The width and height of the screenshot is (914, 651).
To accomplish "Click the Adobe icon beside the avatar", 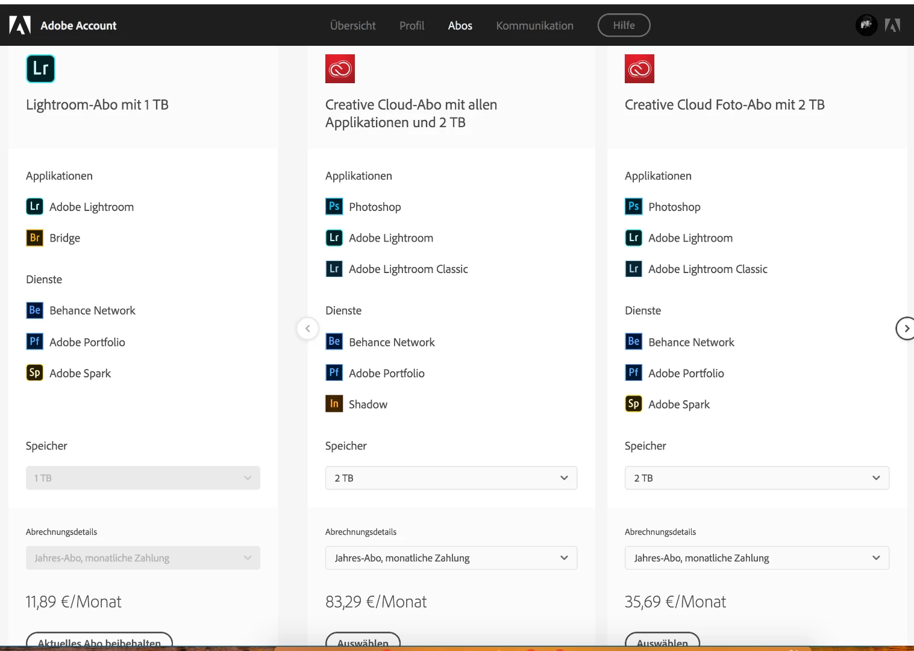I will point(892,25).
